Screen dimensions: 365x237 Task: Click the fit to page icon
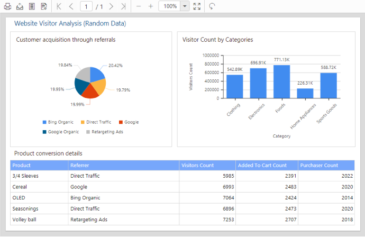pyautogui.click(x=197, y=6)
